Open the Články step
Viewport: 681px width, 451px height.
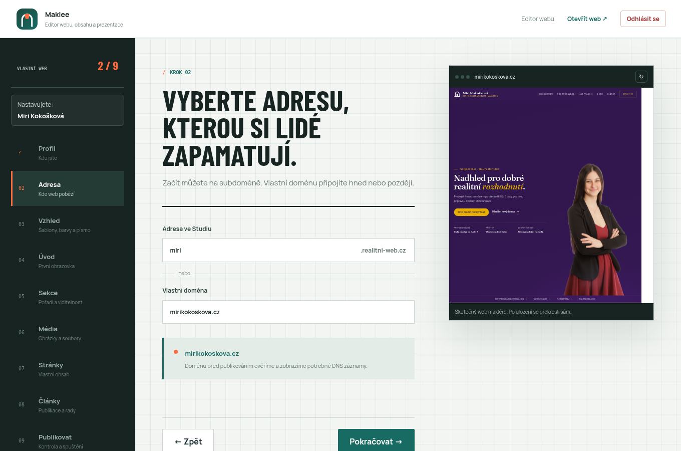coord(68,405)
